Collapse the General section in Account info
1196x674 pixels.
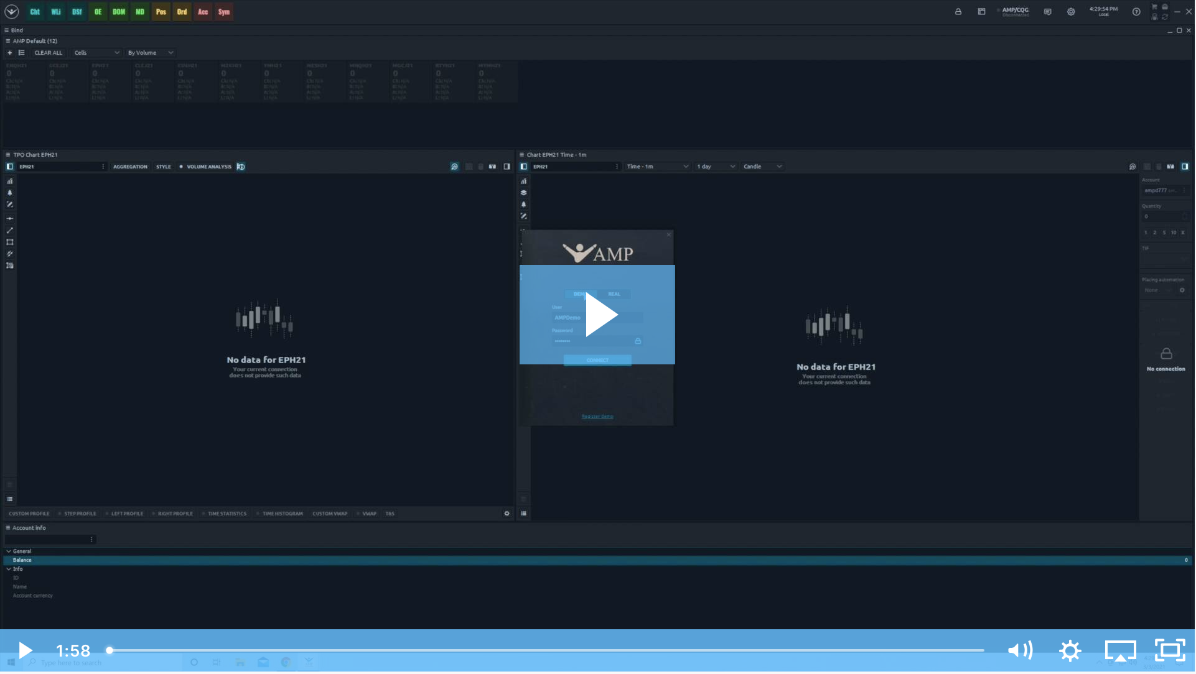[x=8, y=552]
